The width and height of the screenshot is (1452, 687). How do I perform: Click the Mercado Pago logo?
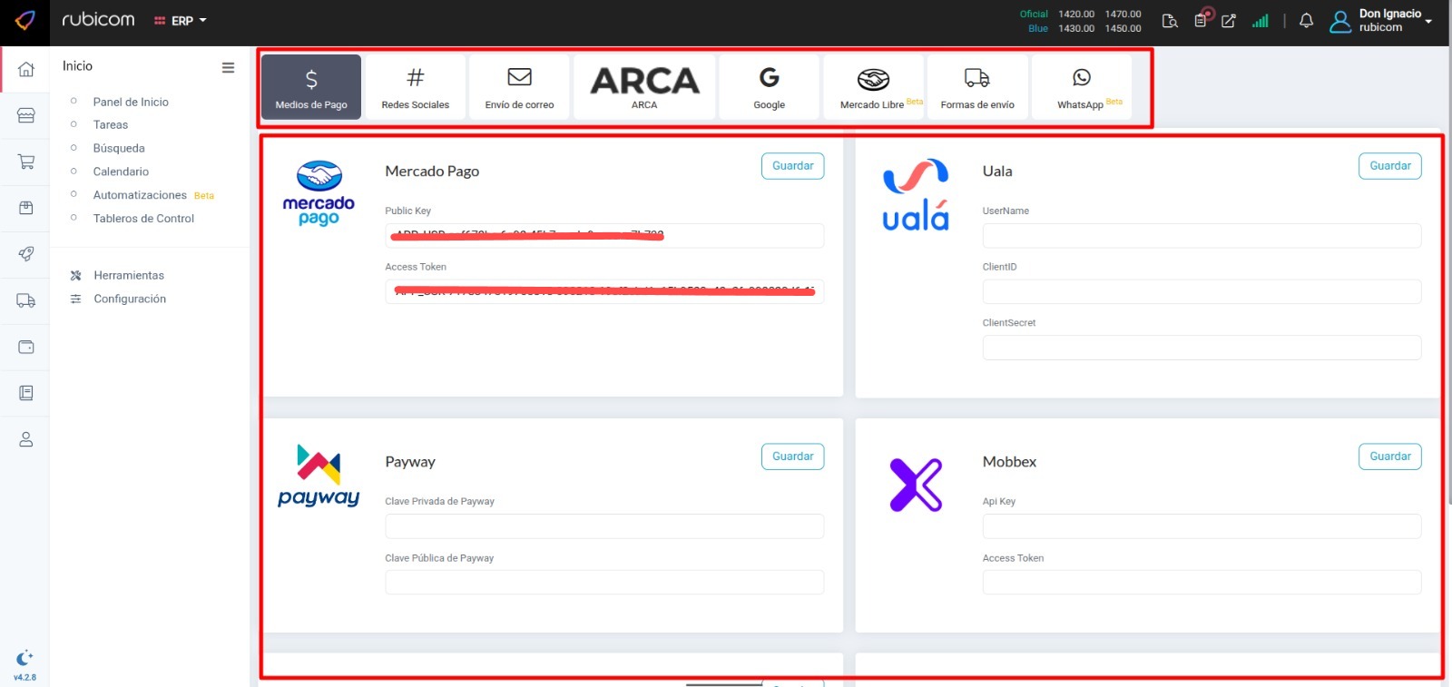pyautogui.click(x=319, y=193)
